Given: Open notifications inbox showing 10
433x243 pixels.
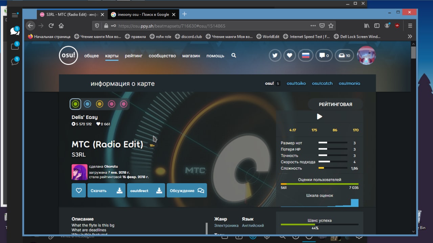Looking at the screenshot, I should [x=344, y=55].
